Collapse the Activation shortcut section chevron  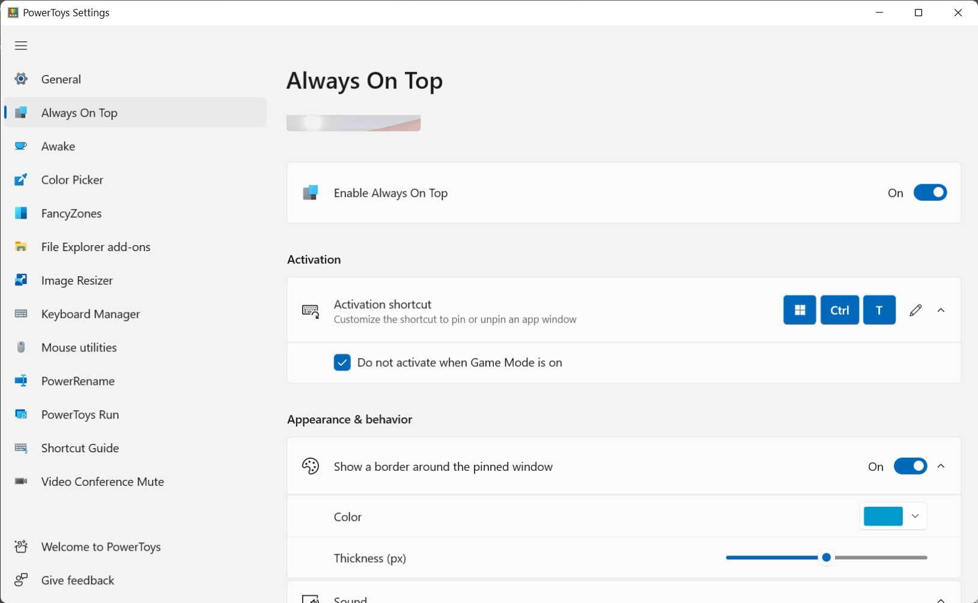[x=941, y=310]
